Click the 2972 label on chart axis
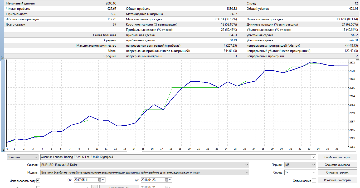The width and height of the screenshot is (360, 188). pyautogui.click(x=352, y=63)
